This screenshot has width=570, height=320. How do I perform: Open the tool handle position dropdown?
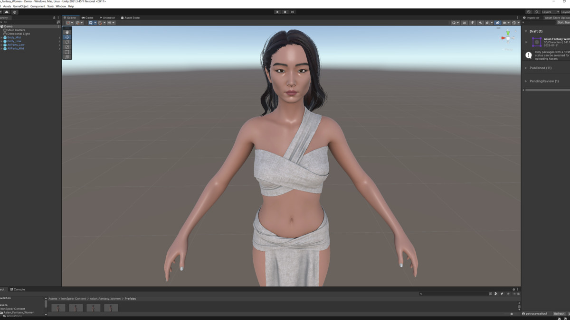[69, 23]
